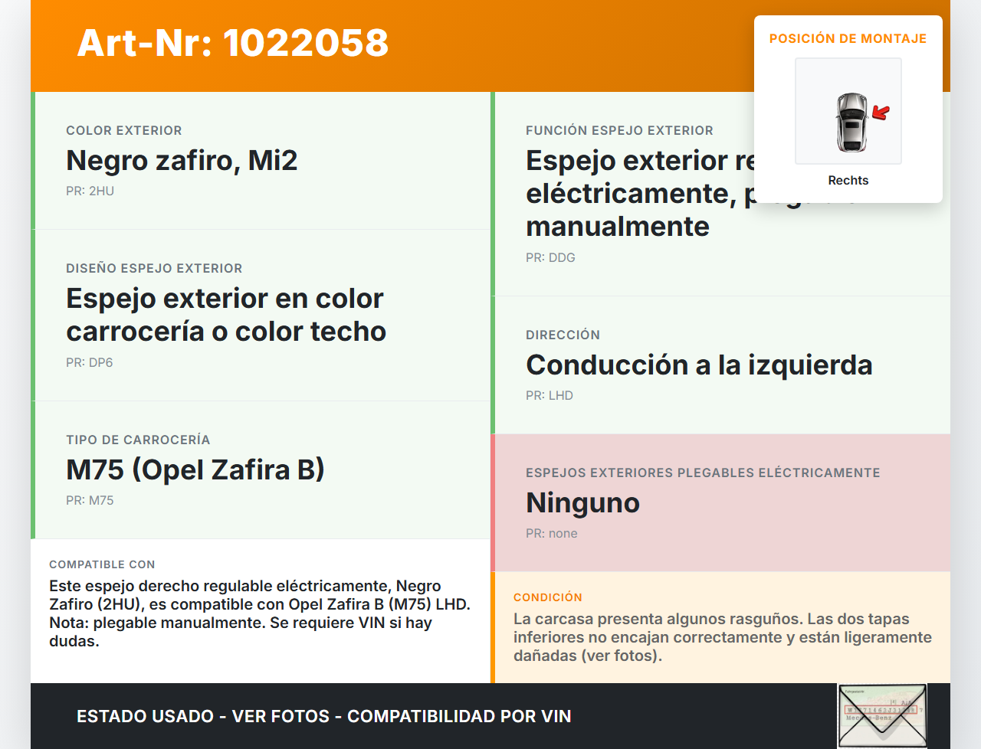
Task: Click the 'manualmente' mirror function text
Action: point(618,227)
